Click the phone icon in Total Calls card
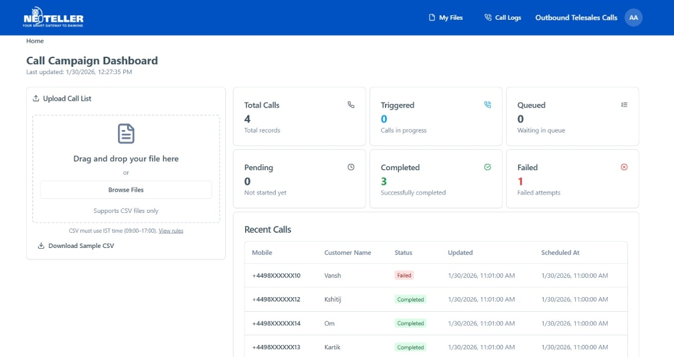 point(351,105)
